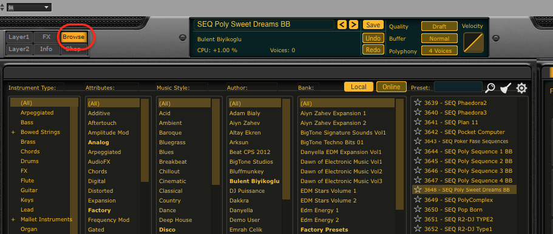
Task: Switch to Local preset source
Action: coord(359,87)
